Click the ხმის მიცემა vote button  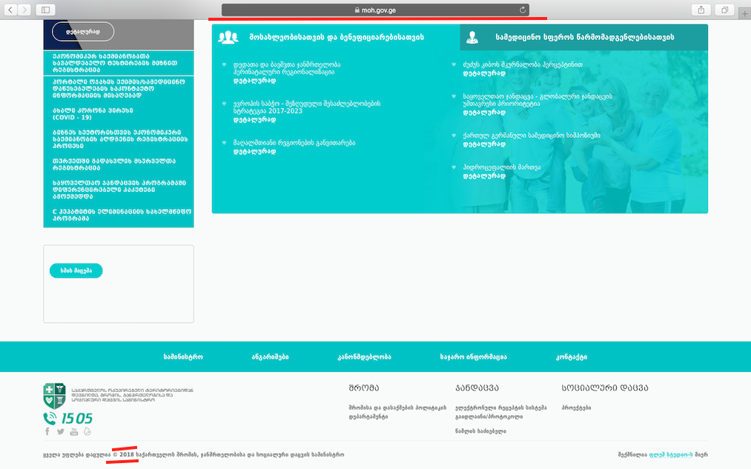pos(76,270)
